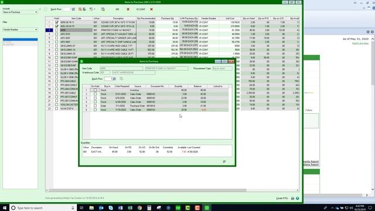Click the scroll-right arrow of the grid
This screenshot has width=375, height=211.
[x=298, y=190]
